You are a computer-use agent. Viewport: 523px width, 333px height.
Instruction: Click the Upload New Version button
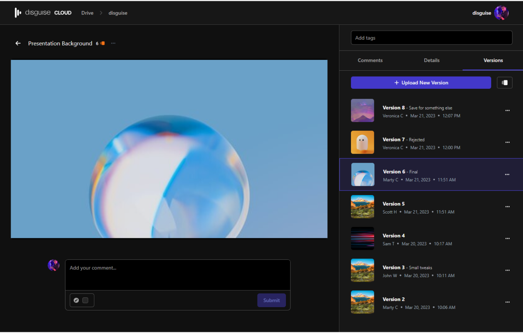tap(421, 83)
